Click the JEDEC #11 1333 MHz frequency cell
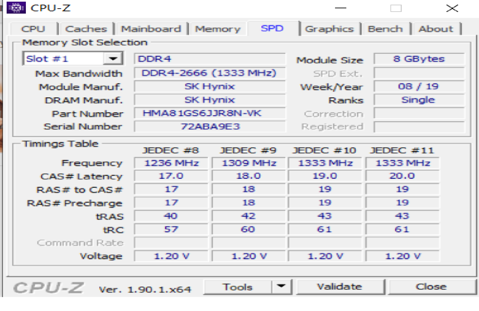 pyautogui.click(x=402, y=163)
